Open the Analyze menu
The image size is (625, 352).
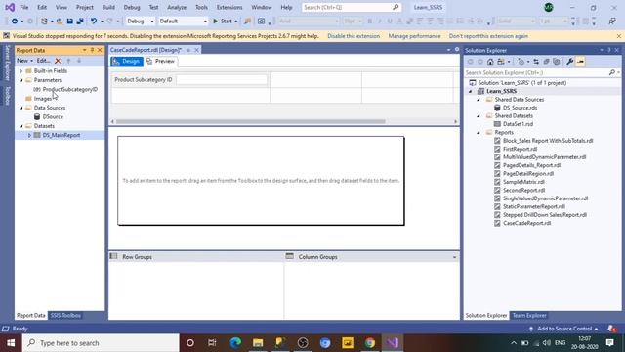pos(177,7)
